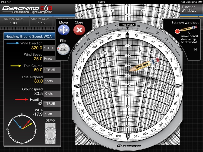Screen dimensions: 203x152
Task: Tap the number 14 in the wind dot panel
Action: click(195, 49)
